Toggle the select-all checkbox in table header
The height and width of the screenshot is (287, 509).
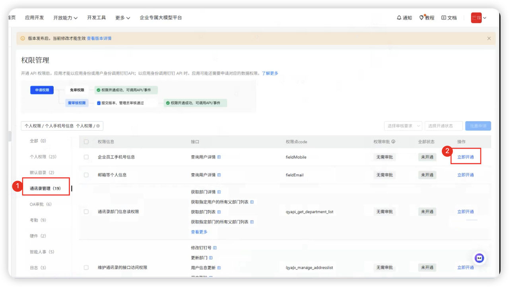click(x=86, y=142)
